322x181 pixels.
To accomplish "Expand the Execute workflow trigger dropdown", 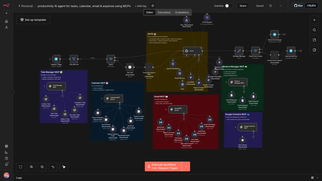I will coord(186,166).
